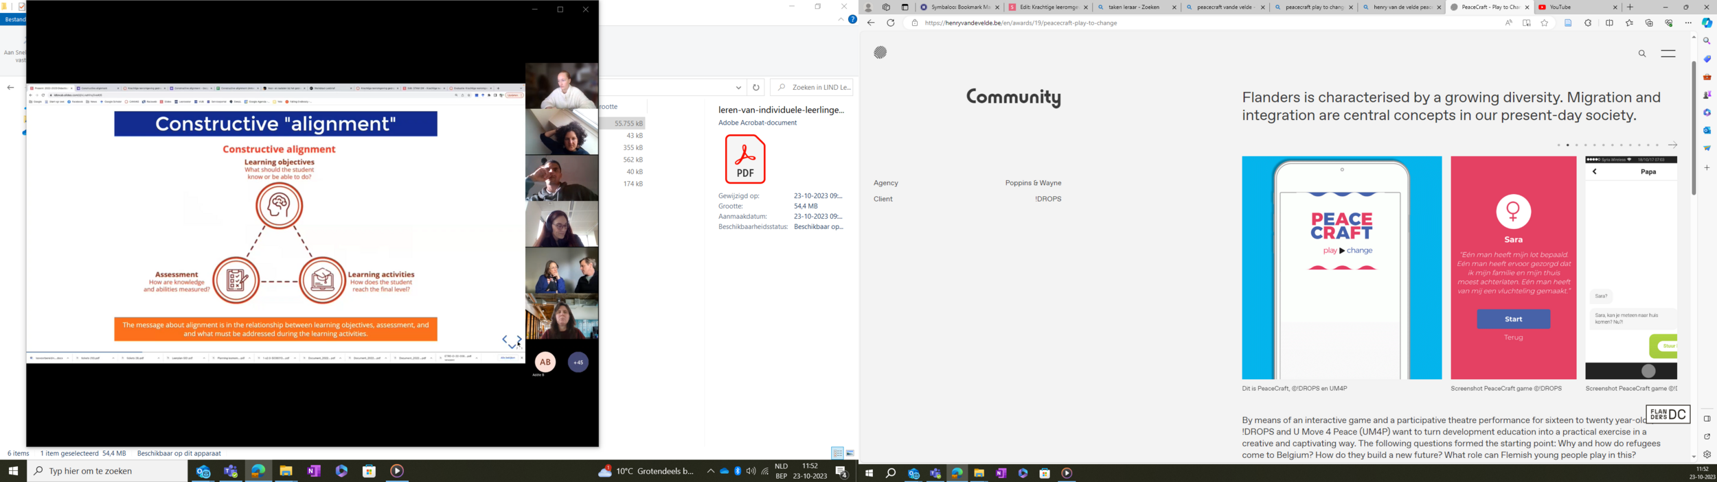The height and width of the screenshot is (482, 1717).
Task: Click next arrow in shared slide view
Action: pos(519,339)
